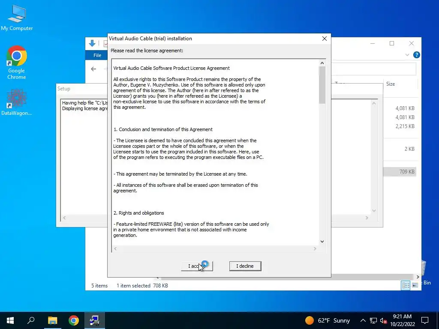439x329 pixels.
Task: Open the Windows Start menu
Action: pyautogui.click(x=10, y=320)
